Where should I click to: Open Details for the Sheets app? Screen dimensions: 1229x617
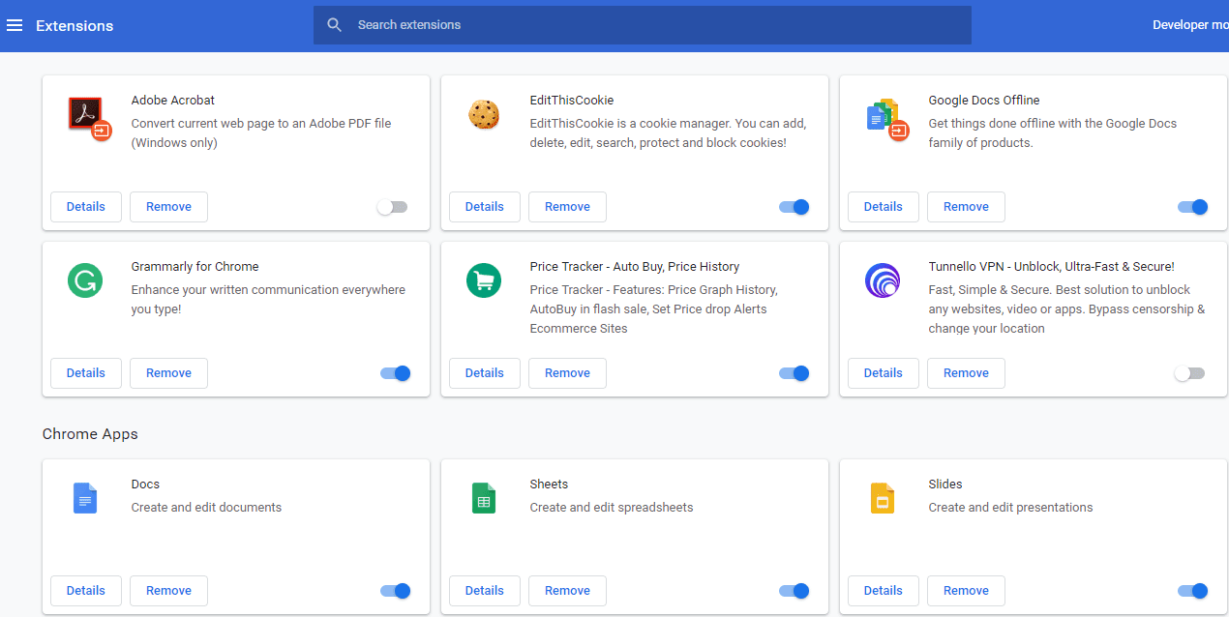point(484,590)
